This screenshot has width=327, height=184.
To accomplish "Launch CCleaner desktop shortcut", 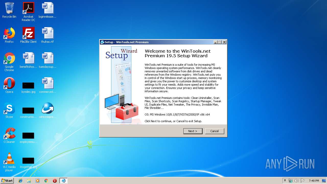I will coord(9,135).
